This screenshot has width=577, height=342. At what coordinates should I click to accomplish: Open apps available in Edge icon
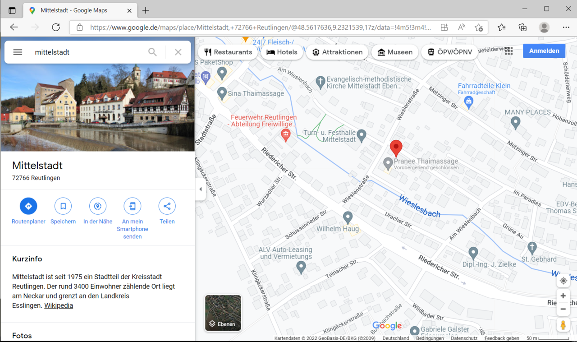pos(444,28)
